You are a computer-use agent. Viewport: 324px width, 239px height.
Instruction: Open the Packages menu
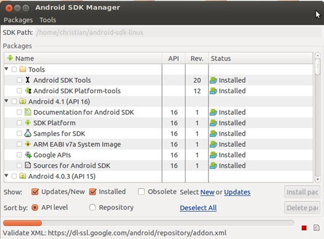coord(18,20)
